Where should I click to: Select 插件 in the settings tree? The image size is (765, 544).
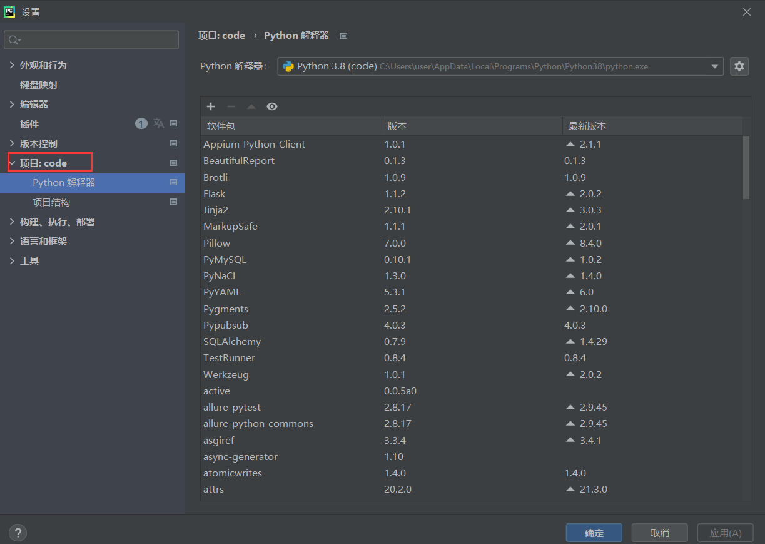pos(29,124)
